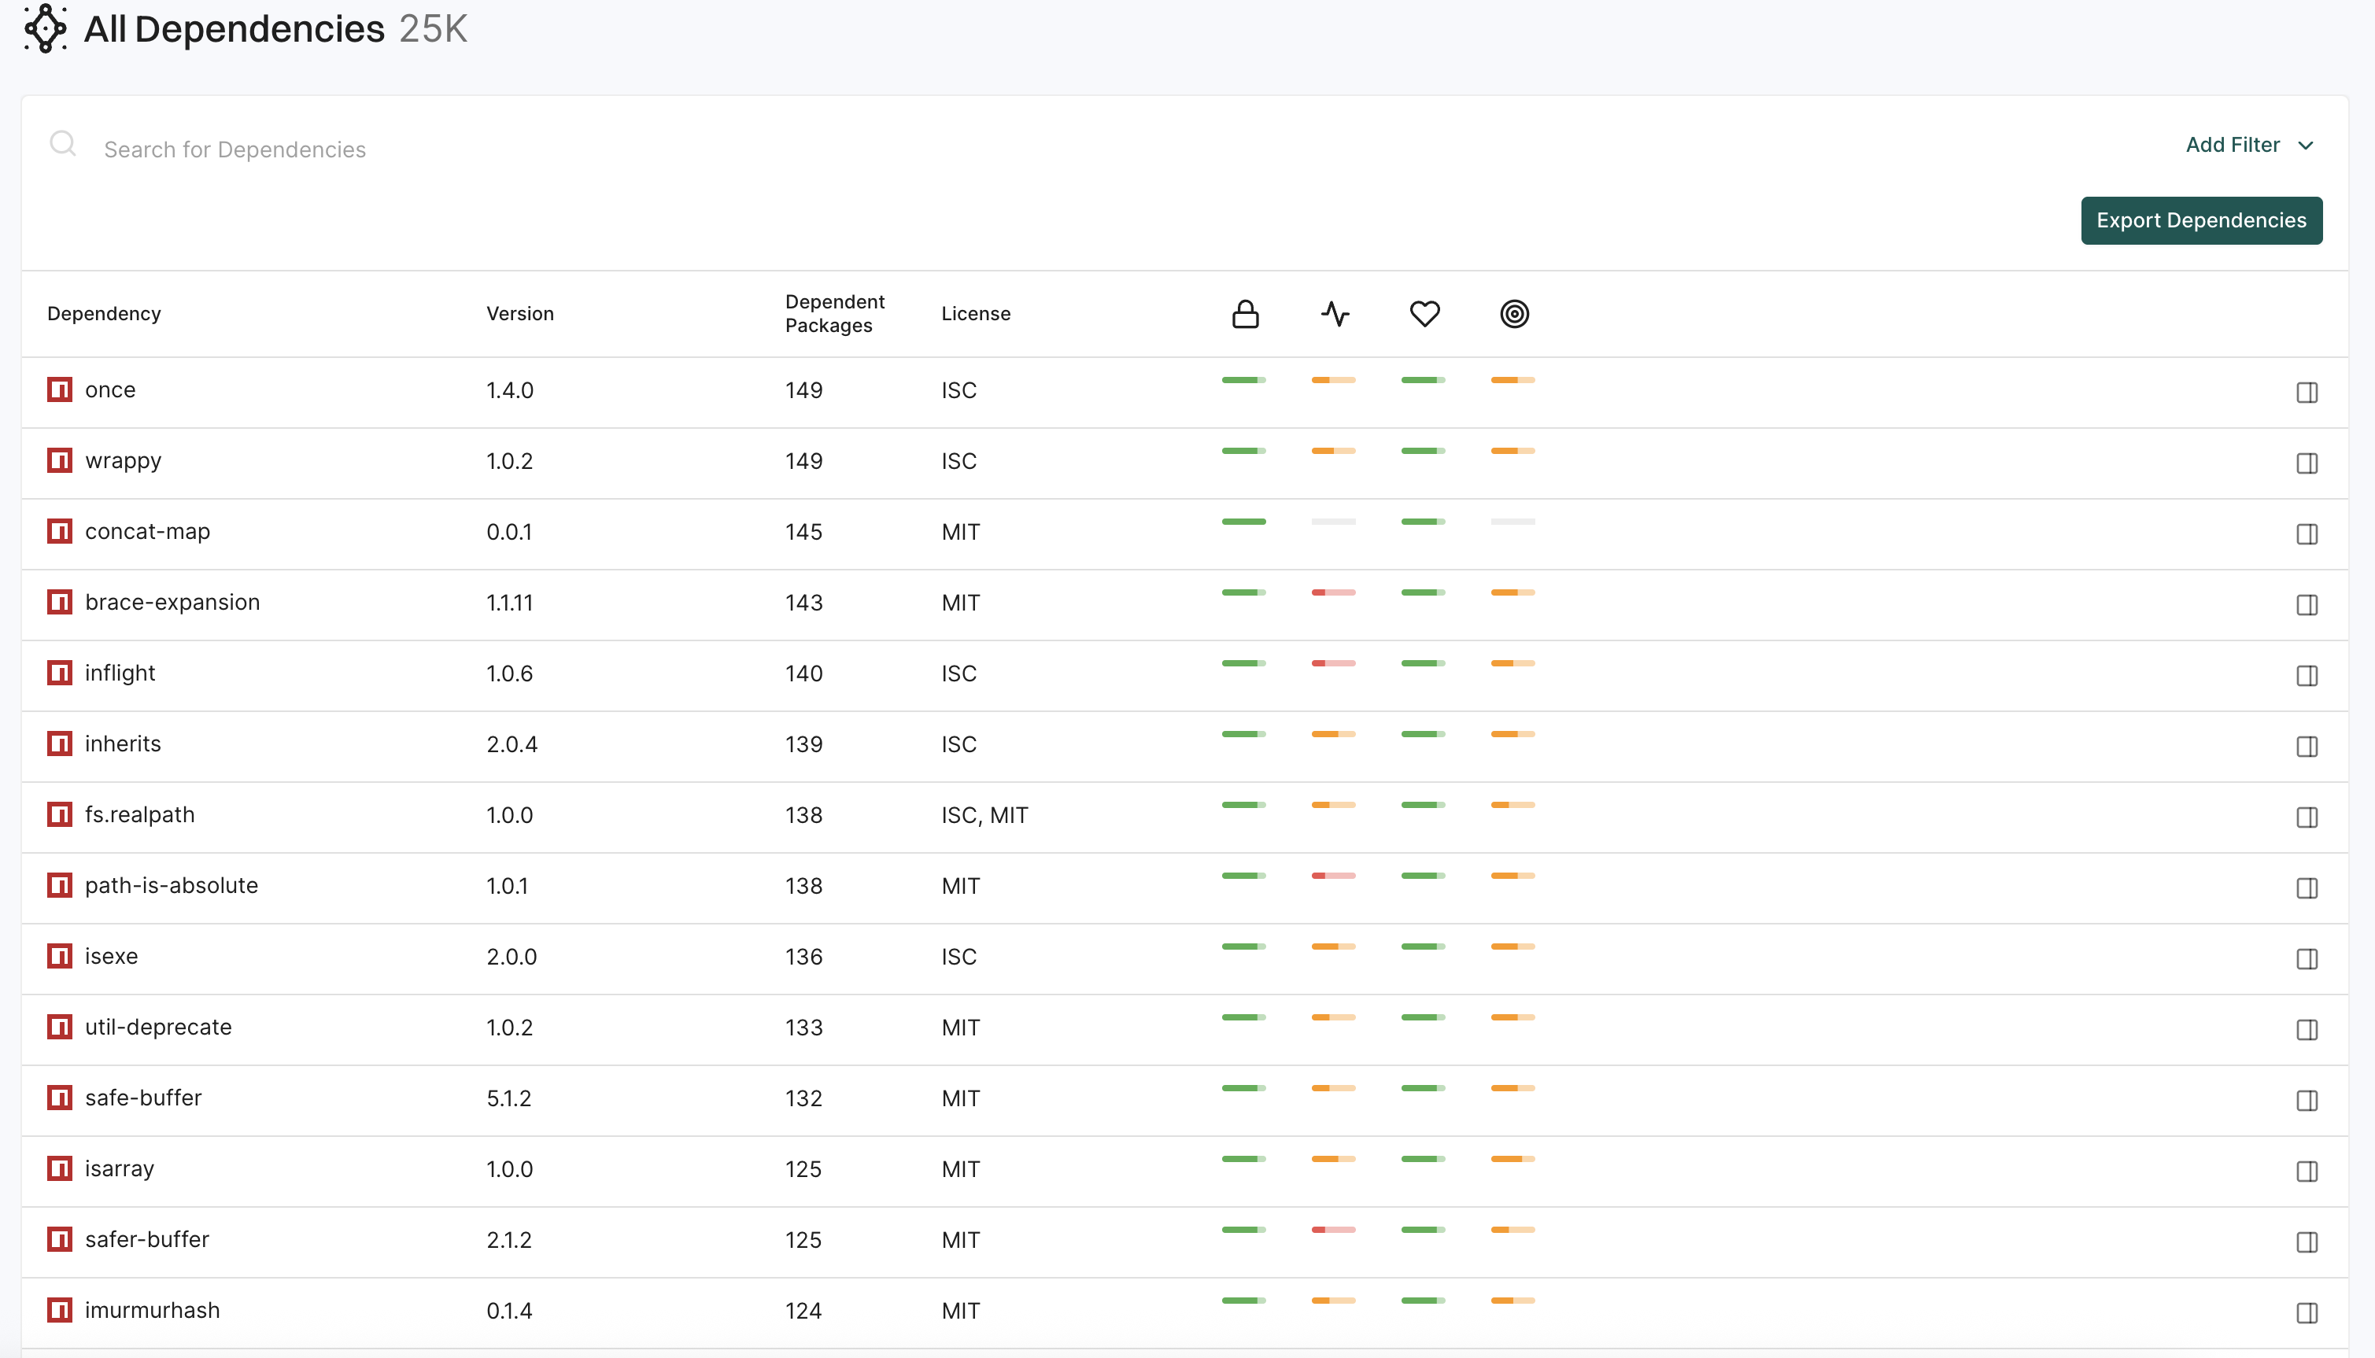
Task: Open the util-deprecate dependency
Action: pyautogui.click(x=159, y=1027)
